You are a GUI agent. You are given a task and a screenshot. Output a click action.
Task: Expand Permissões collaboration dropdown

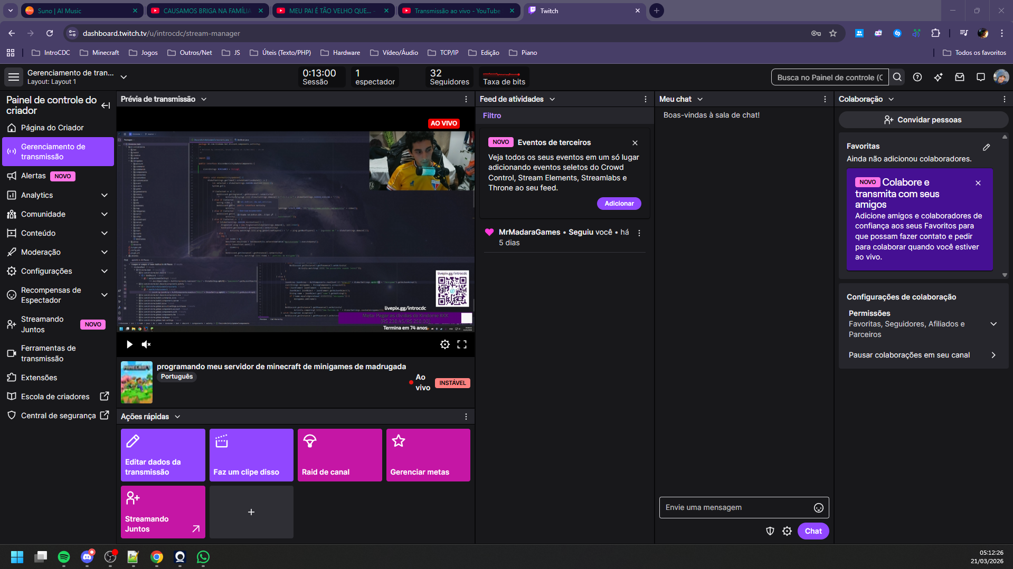tap(993, 324)
